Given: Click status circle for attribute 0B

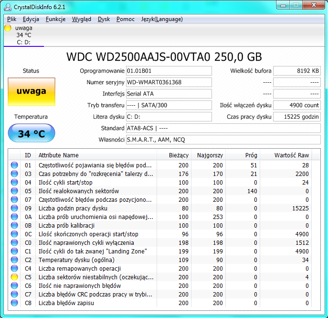Looking at the screenshot, I should click(x=14, y=225).
